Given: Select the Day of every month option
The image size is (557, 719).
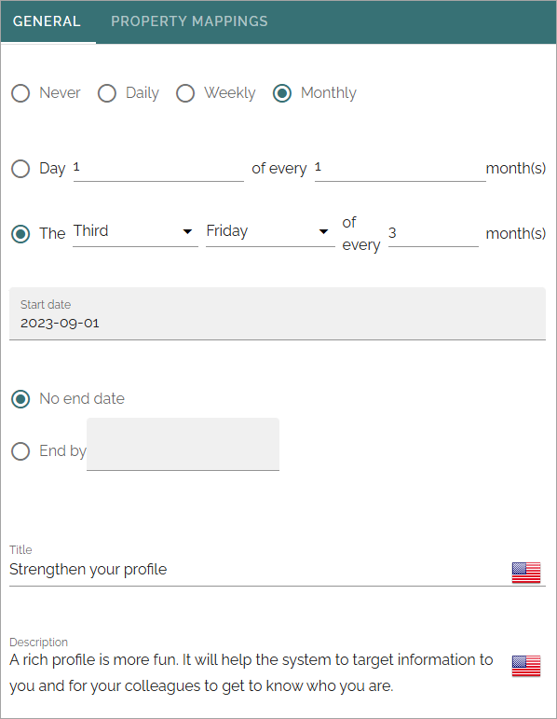Looking at the screenshot, I should [20, 169].
